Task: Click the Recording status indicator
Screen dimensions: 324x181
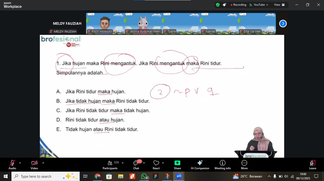Action: pyautogui.click(x=238, y=5)
